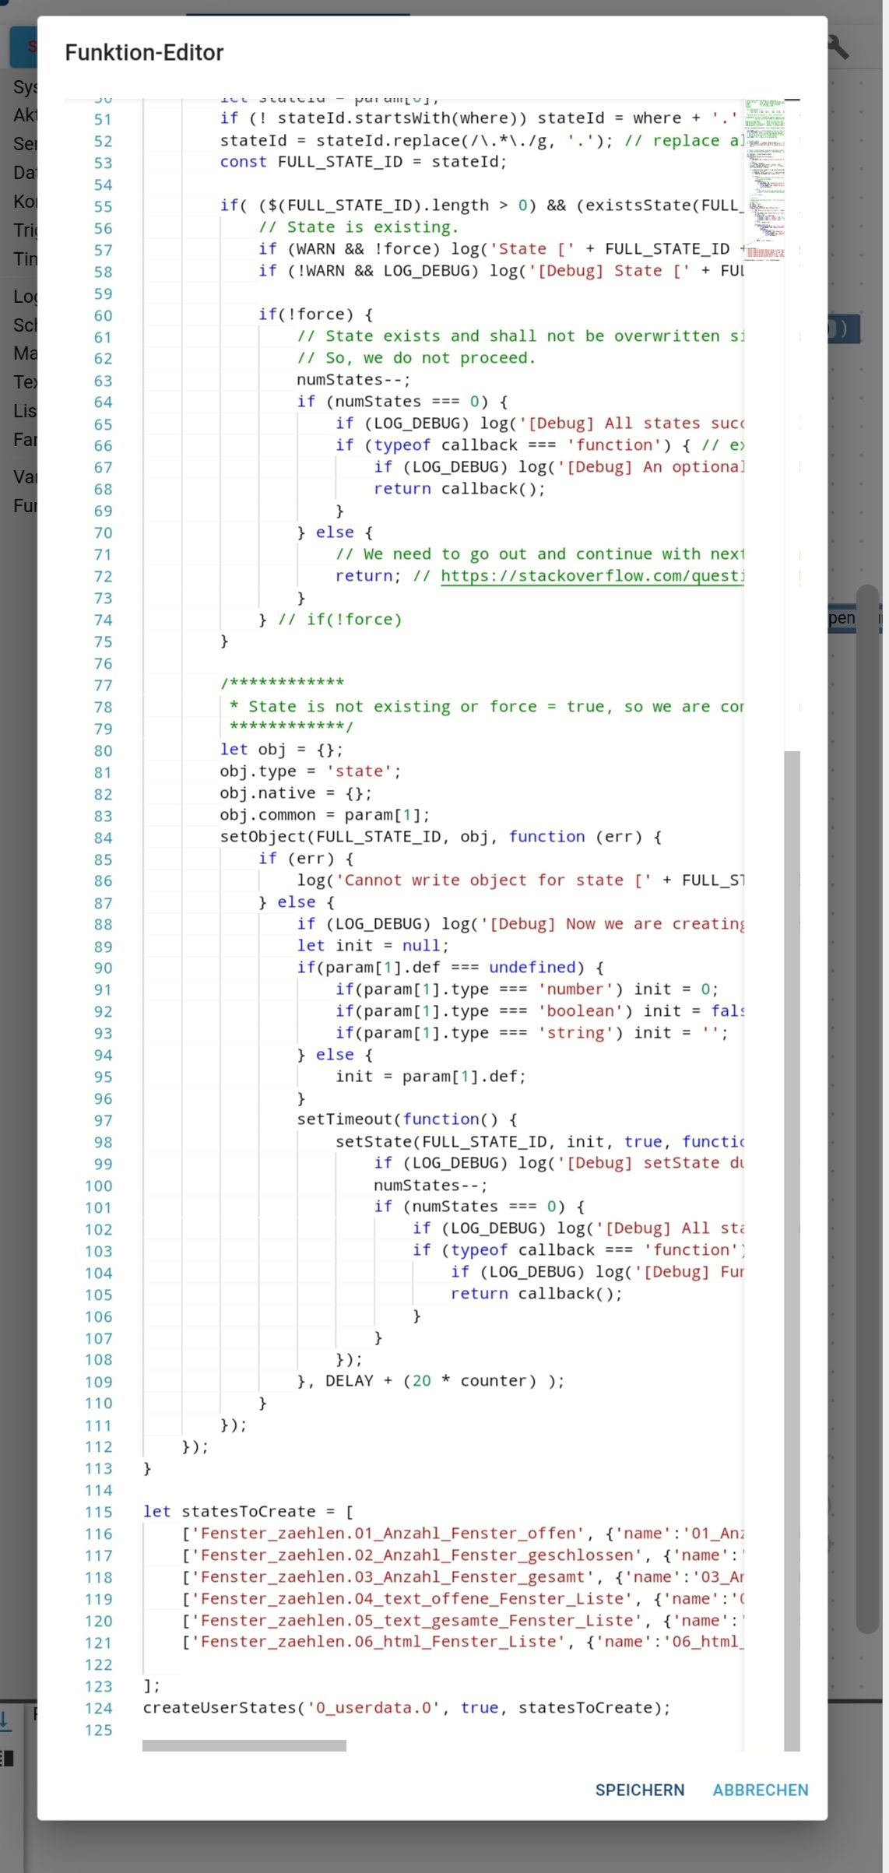Click the "'number') init = 0;" line
The width and height of the screenshot is (889, 1873).
point(527,989)
